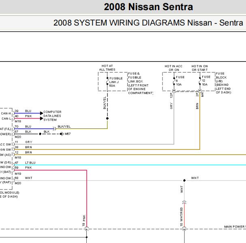
Task: Click the "2008 Nissan Sentra" title
Action: pyautogui.click(x=148, y=7)
